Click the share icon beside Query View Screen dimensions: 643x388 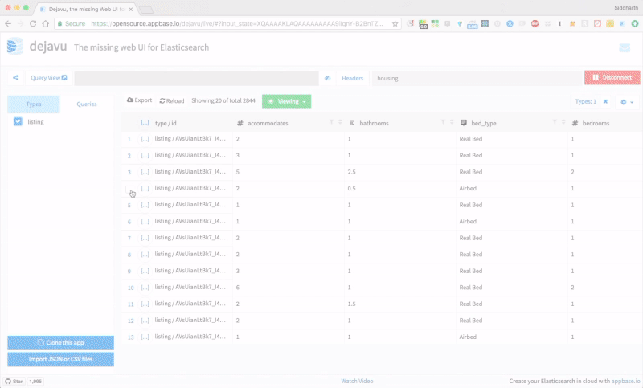click(x=15, y=77)
